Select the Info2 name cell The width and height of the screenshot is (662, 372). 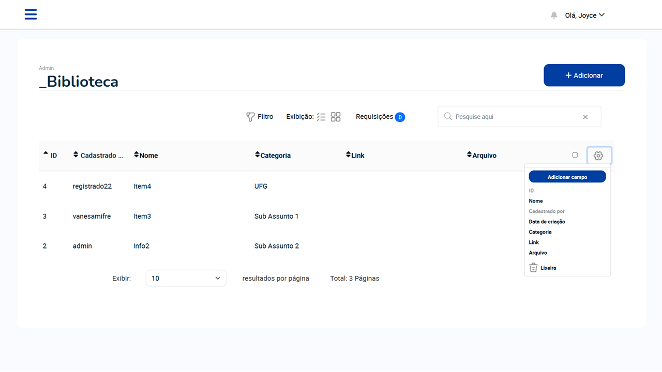pyautogui.click(x=141, y=246)
